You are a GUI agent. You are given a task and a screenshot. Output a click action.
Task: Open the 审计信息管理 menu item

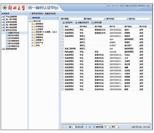click(11, 27)
